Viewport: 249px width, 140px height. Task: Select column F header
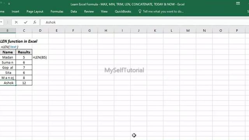73,30
